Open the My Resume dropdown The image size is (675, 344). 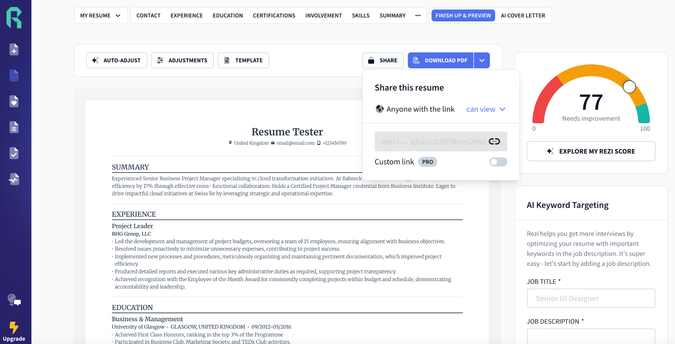point(101,15)
